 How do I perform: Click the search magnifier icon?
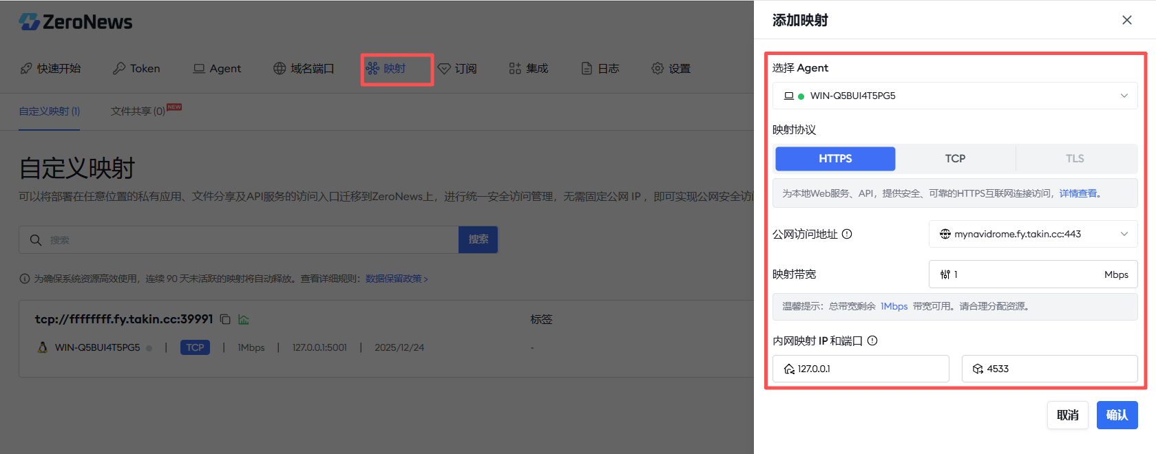36,240
